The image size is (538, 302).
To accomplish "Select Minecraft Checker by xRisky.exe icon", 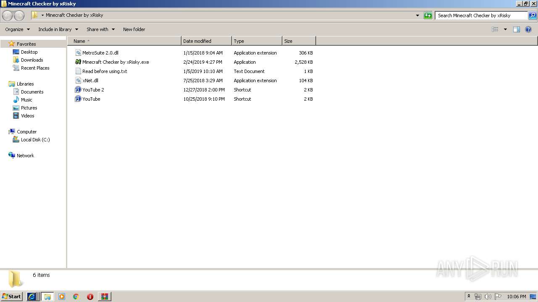I will pyautogui.click(x=78, y=62).
